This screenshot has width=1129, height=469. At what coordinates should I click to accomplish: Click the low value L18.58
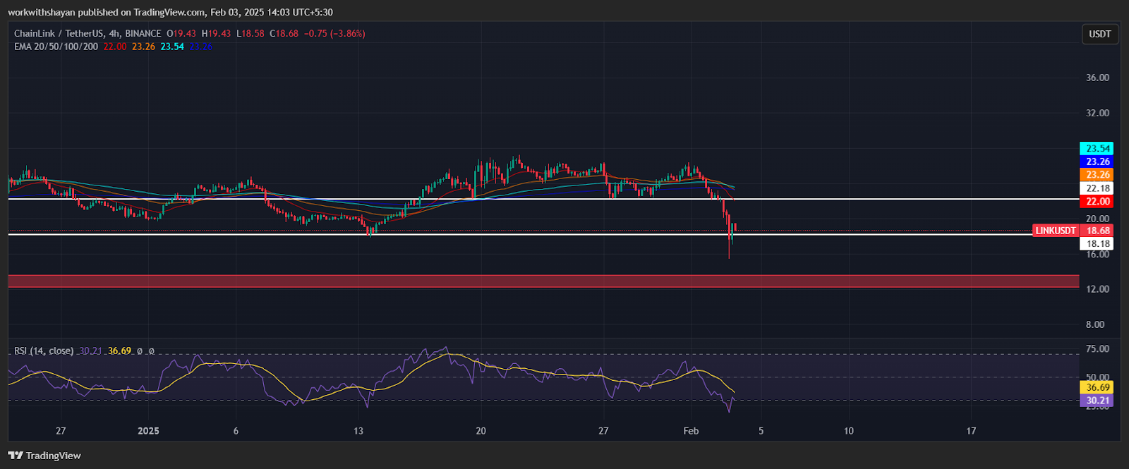[250, 33]
